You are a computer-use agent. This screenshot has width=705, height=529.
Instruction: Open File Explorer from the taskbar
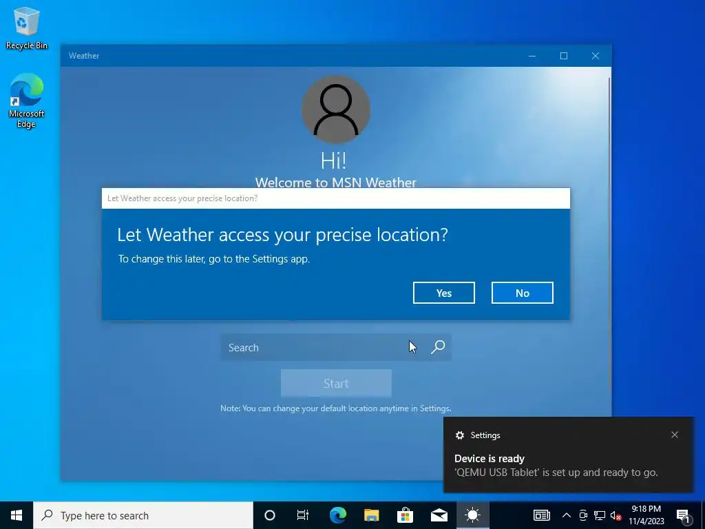pyautogui.click(x=371, y=515)
